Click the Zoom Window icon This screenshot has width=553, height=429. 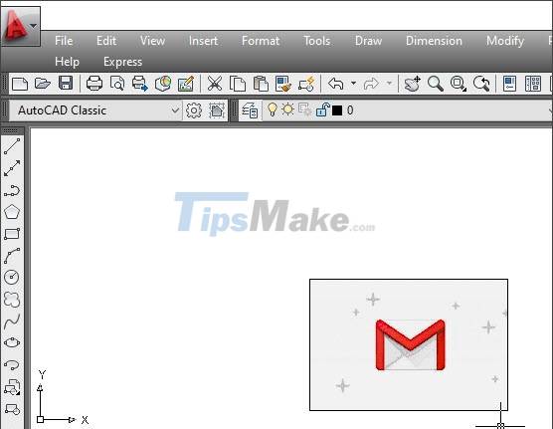(459, 84)
